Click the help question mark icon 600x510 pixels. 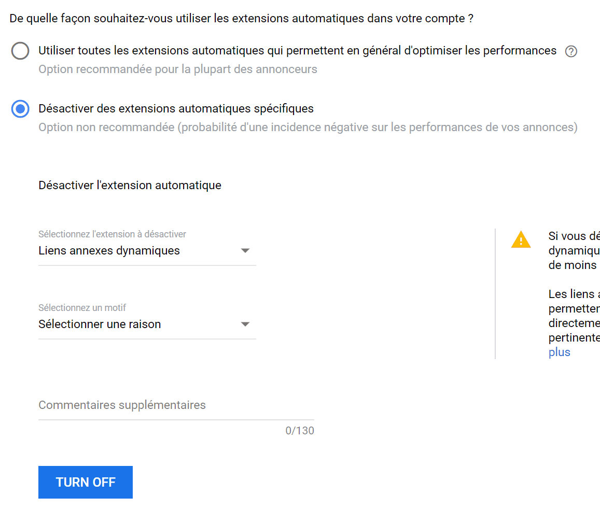[571, 51]
